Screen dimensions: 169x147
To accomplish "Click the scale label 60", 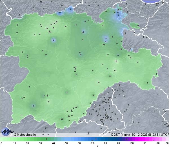I will tap(79, 143).
